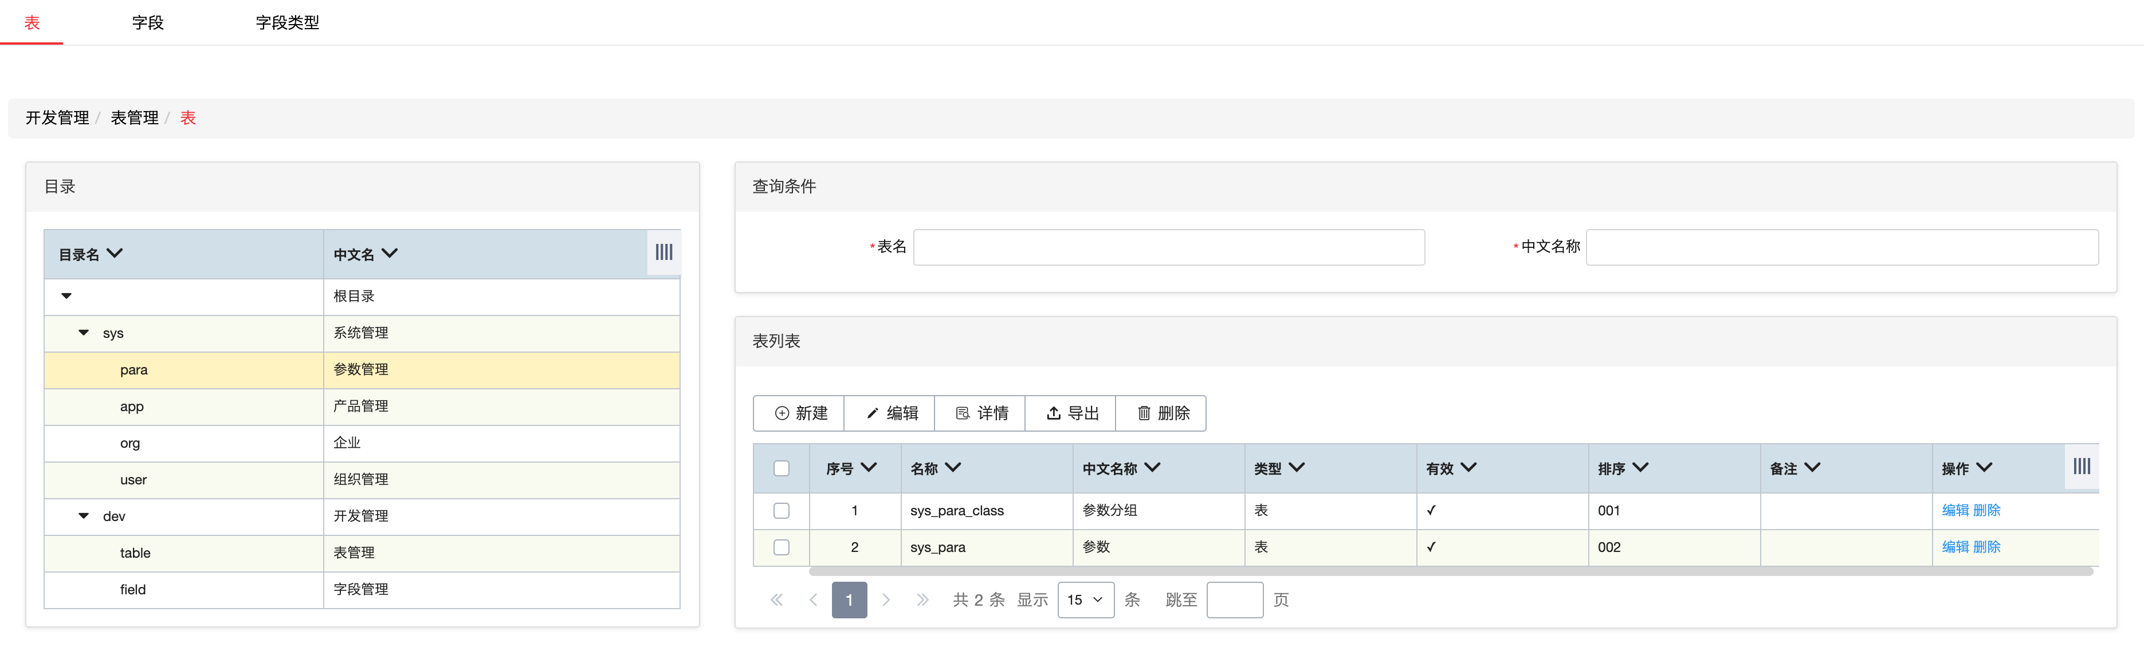
Task: Focus the 中文名称 query input field
Action: (x=1842, y=247)
